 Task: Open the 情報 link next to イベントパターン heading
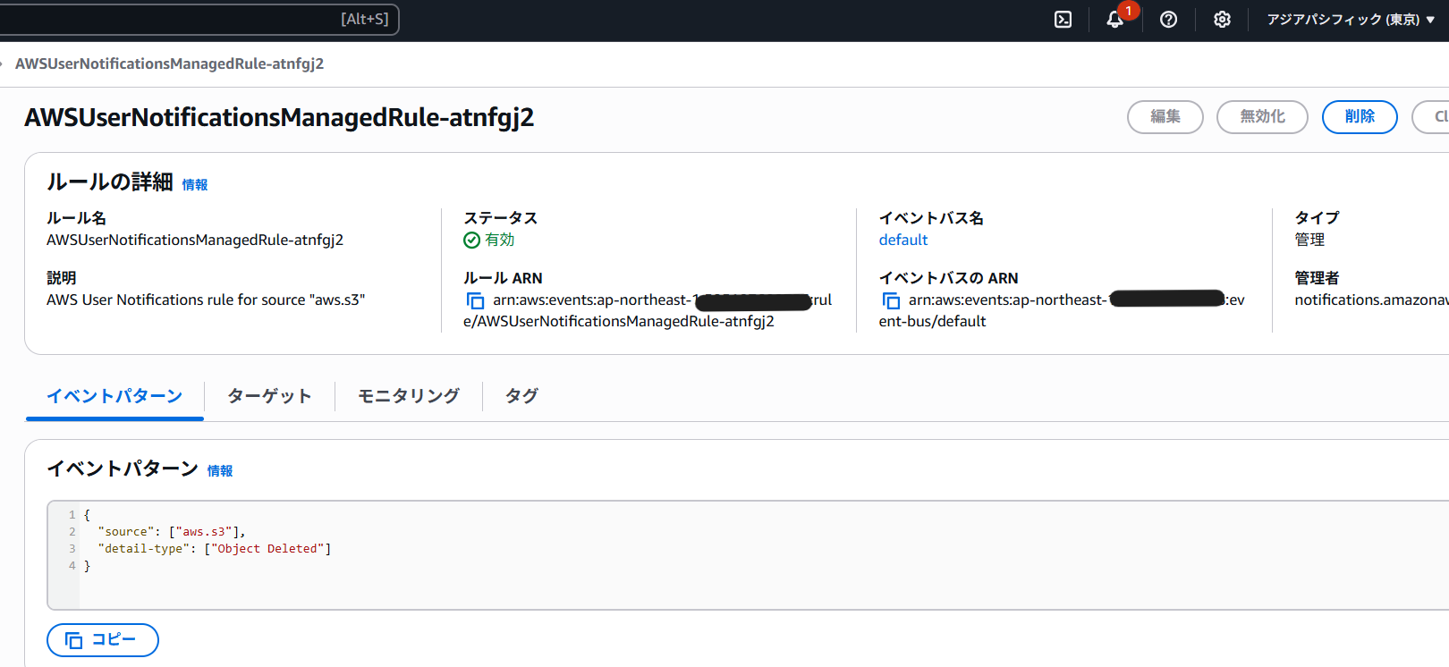pyautogui.click(x=220, y=471)
